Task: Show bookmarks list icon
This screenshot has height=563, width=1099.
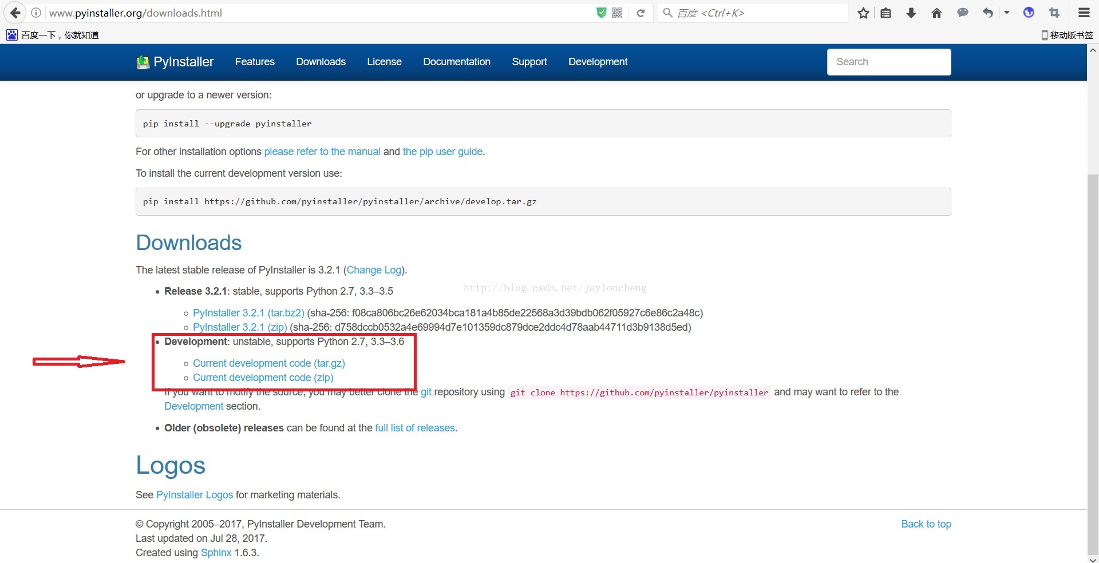Action: [885, 13]
